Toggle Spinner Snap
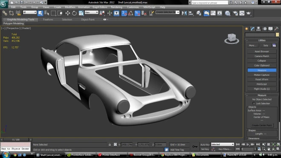This screenshot has width=281, height=158. click(x=144, y=13)
